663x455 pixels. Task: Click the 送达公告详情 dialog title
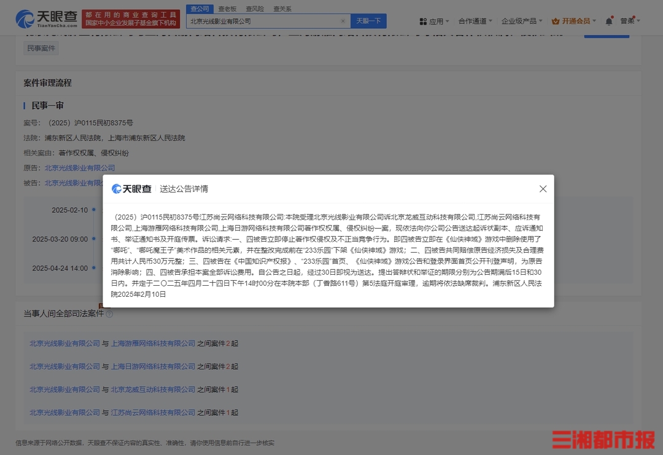[x=184, y=189]
